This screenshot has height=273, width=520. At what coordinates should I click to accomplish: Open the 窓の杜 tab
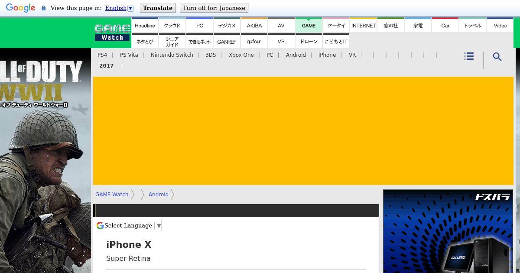click(x=390, y=26)
